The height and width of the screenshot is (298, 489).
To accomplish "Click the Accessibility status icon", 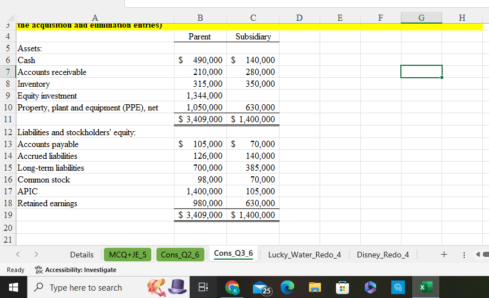I will 39,270.
